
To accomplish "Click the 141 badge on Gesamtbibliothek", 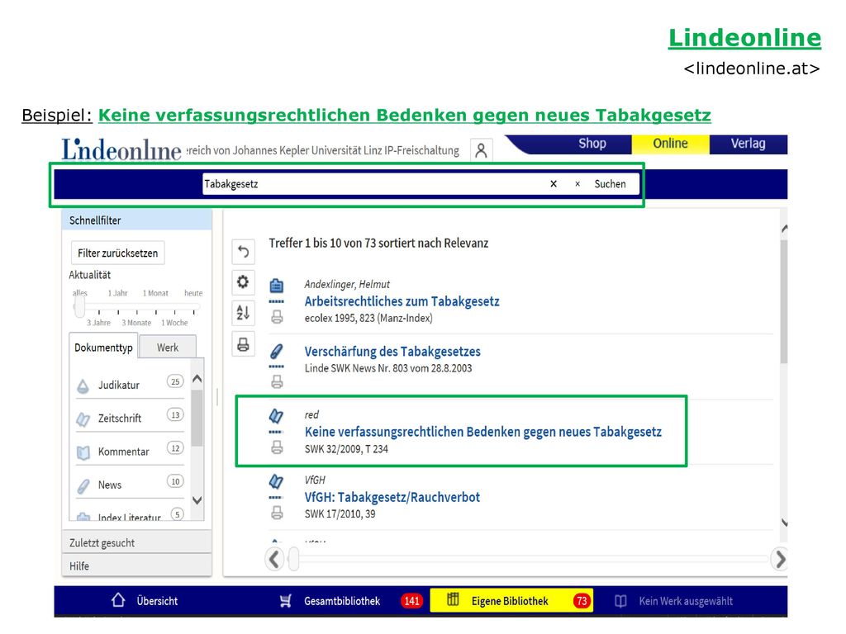I will (x=411, y=601).
